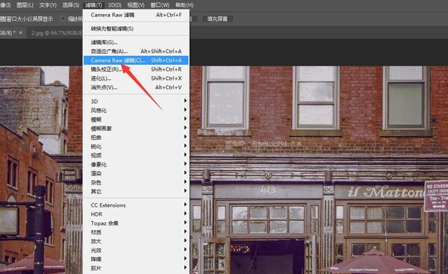Expand the 3D filter submenu

(x=136, y=101)
